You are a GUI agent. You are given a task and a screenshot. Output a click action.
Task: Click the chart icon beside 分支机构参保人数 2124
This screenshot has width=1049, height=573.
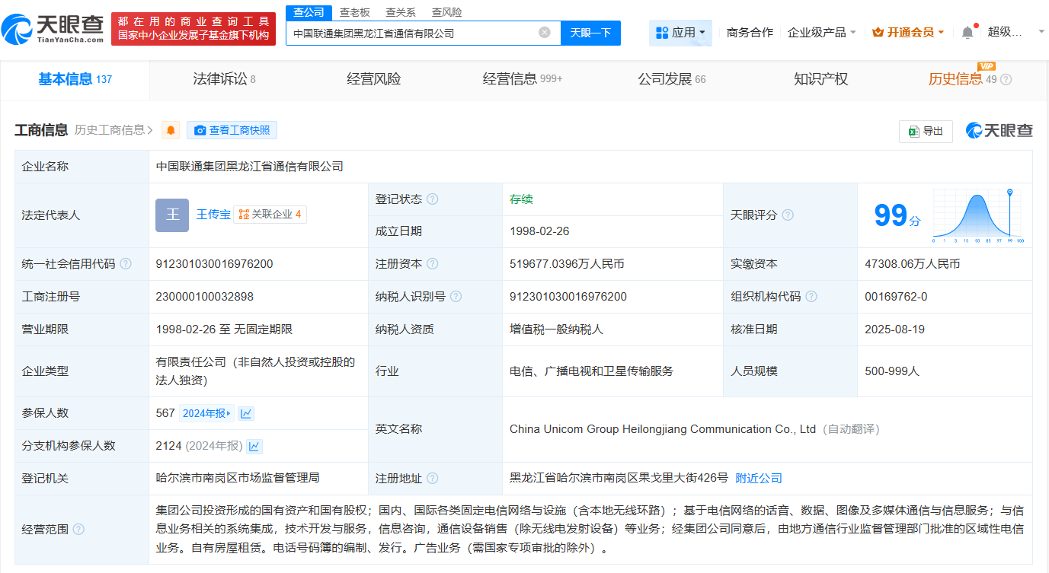pyautogui.click(x=254, y=446)
